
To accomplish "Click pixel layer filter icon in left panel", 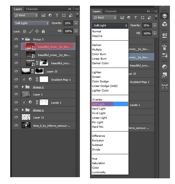I will point(43,15).
